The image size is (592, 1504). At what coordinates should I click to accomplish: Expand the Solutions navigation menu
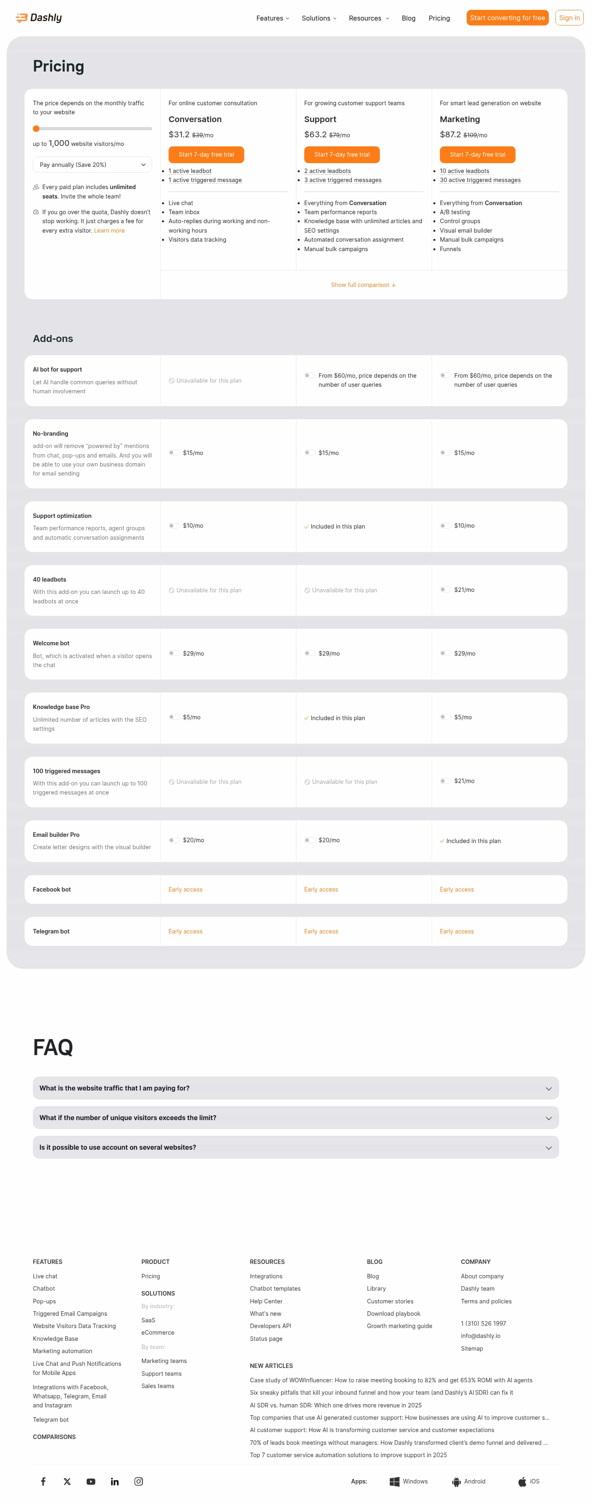point(319,18)
